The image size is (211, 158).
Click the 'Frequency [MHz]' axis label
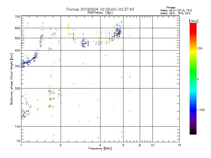coord(100,149)
